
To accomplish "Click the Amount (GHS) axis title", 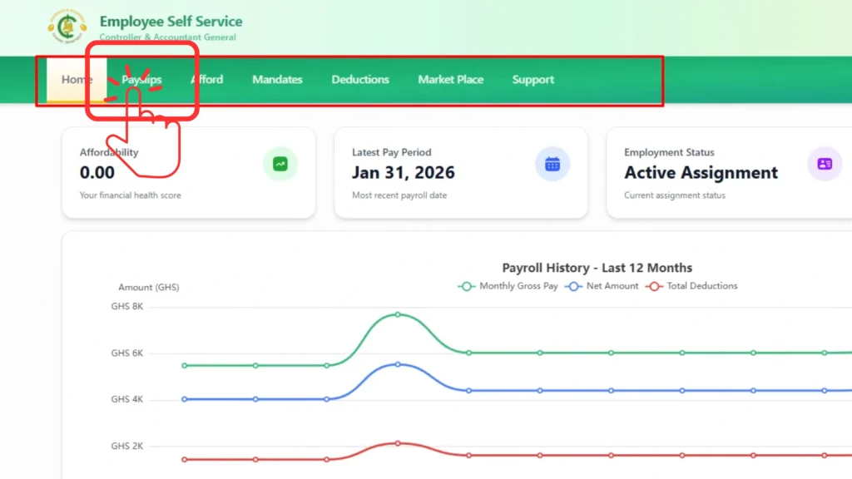I will tap(149, 287).
